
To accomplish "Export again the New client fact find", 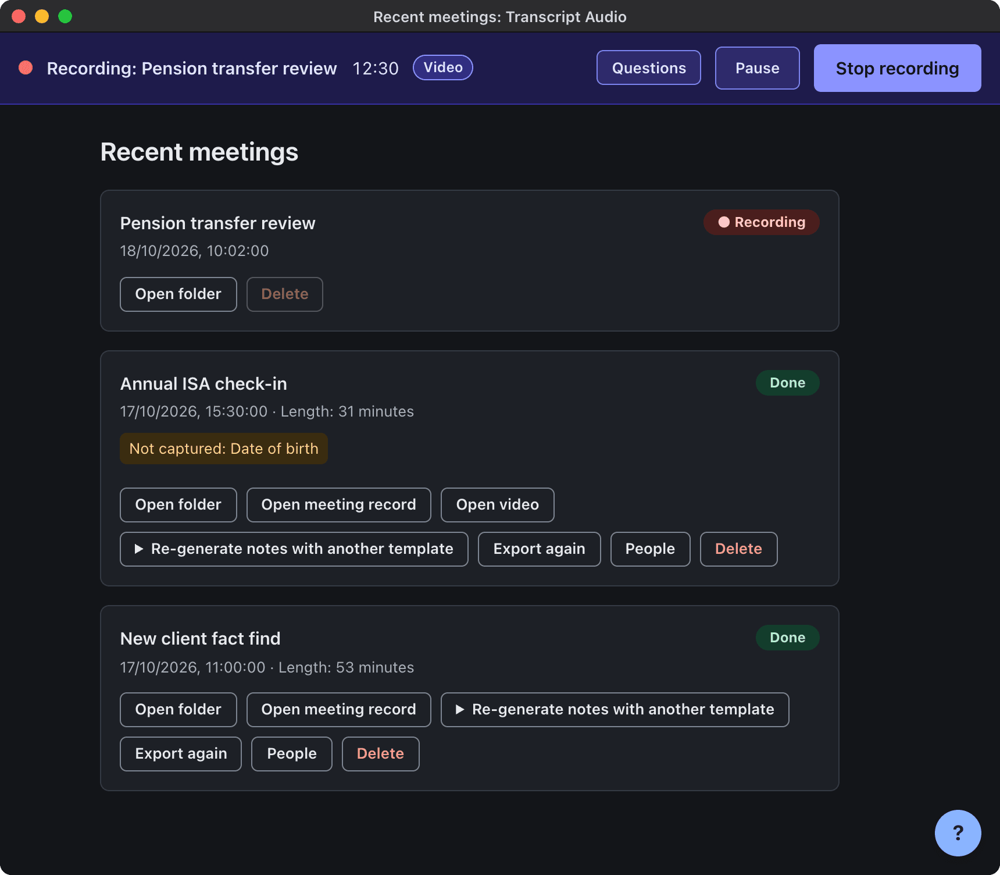I will click(181, 754).
